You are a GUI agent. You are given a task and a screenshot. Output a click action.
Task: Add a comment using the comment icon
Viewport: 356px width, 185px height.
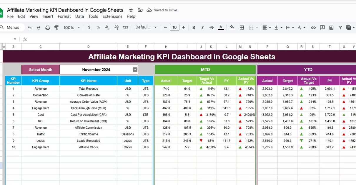coord(322,27)
